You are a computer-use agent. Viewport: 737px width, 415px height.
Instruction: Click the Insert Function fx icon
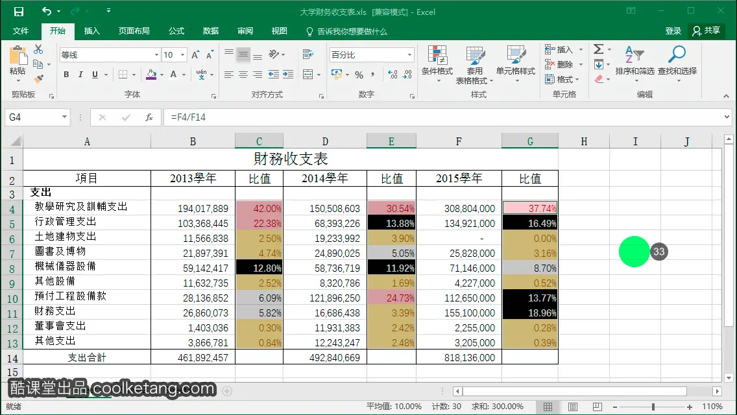pyautogui.click(x=149, y=117)
